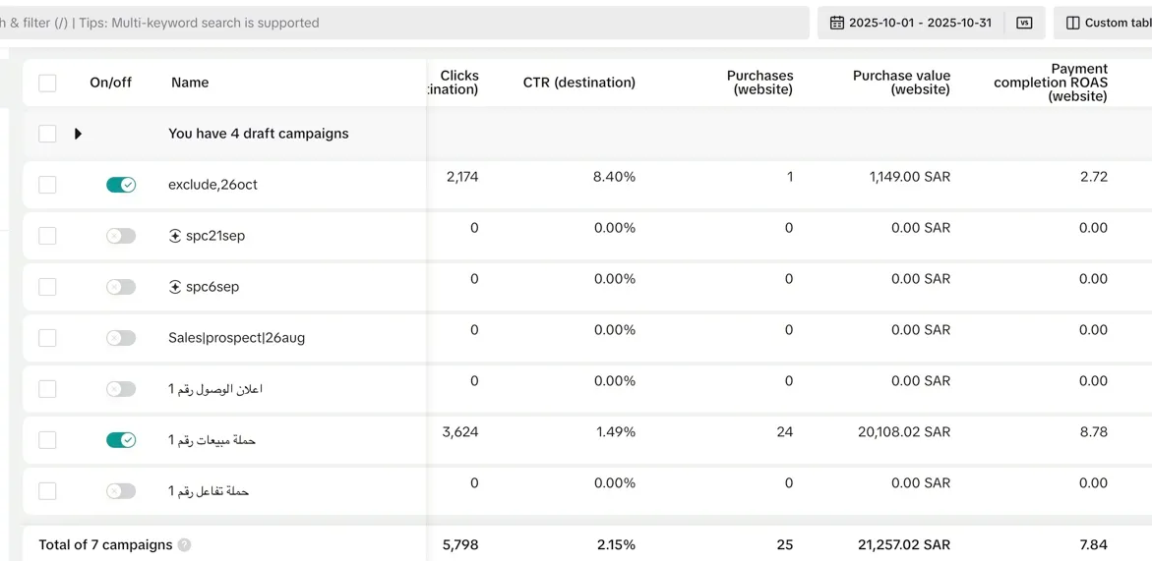Click the 2.72 ROAS value
Viewport: 1152px width, 561px height.
(1094, 177)
